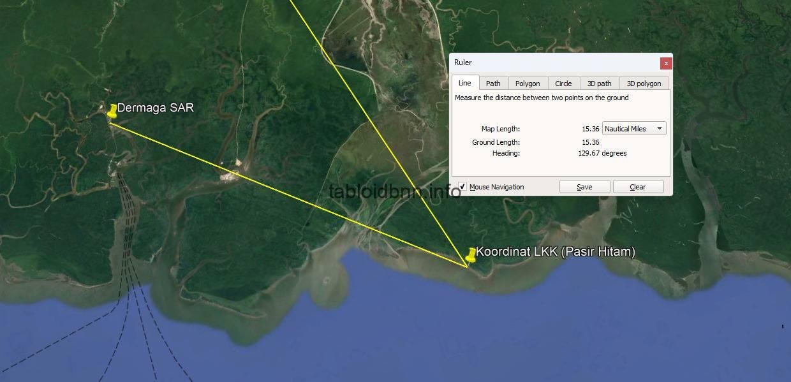Click the Ruler dialog title bar
This screenshot has width=791, height=382.
coord(555,62)
